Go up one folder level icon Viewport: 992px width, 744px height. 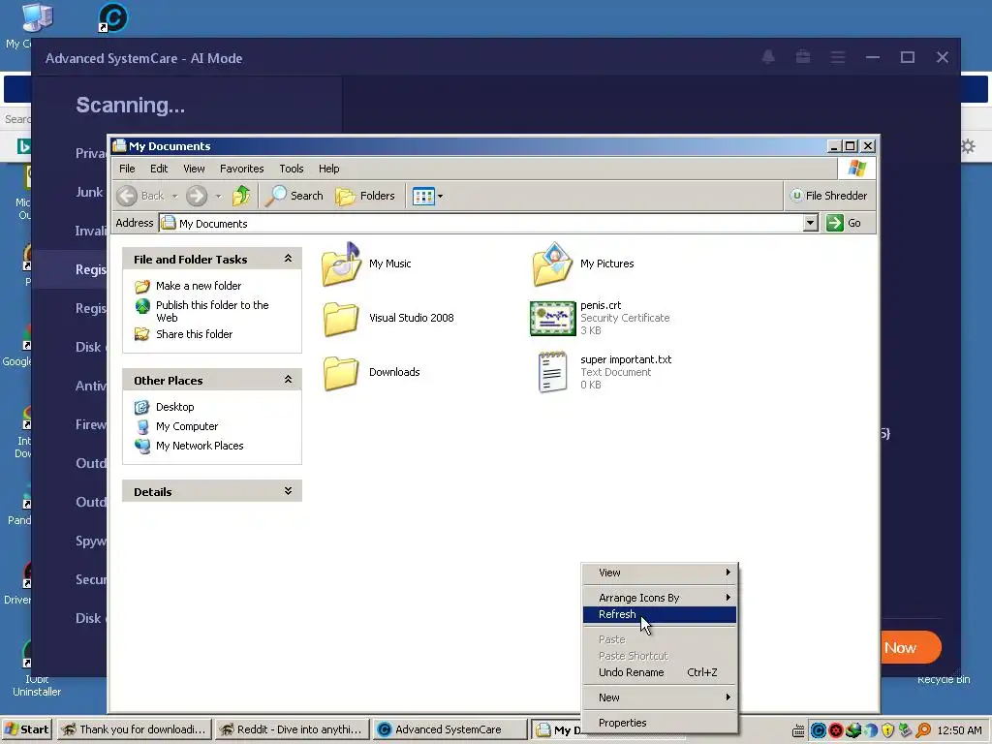(241, 196)
